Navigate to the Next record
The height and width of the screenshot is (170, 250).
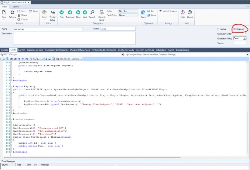click(x=78, y=12)
